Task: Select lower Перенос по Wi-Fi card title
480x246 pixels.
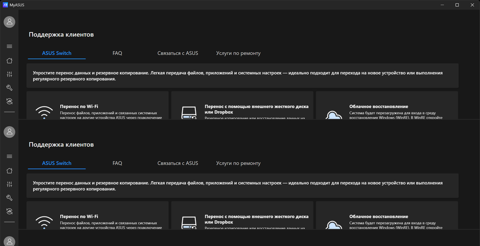Action: (x=79, y=216)
